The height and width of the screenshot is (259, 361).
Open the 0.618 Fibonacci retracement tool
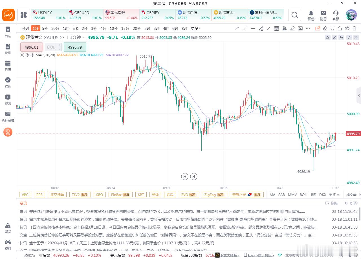click(x=277, y=28)
